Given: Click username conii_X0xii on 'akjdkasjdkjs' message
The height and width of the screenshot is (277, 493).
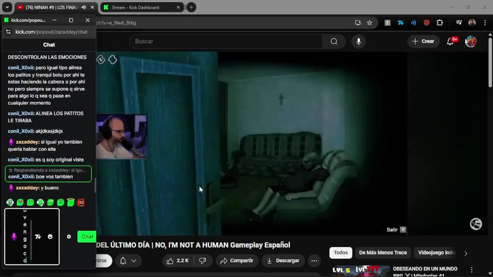Looking at the screenshot, I should tap(21, 131).
